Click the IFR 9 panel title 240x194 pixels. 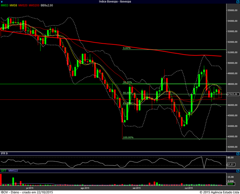coord(4,153)
